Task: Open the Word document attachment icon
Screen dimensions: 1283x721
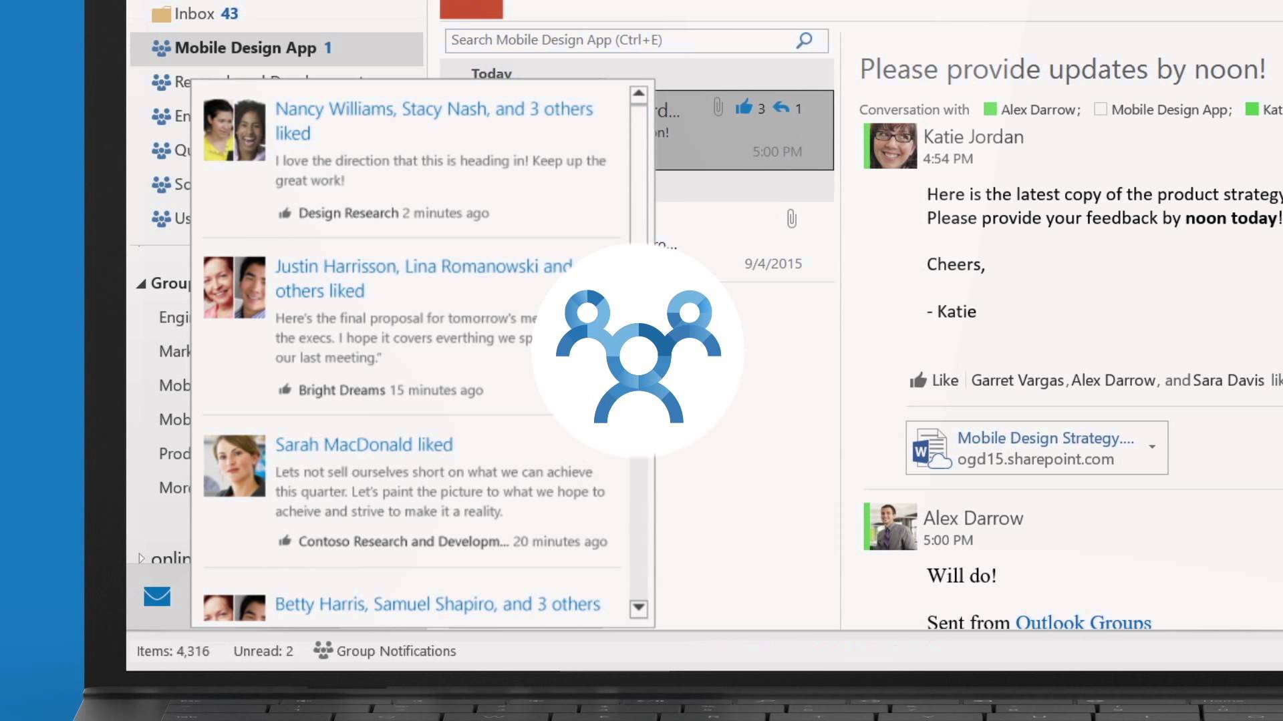Action: coord(931,448)
